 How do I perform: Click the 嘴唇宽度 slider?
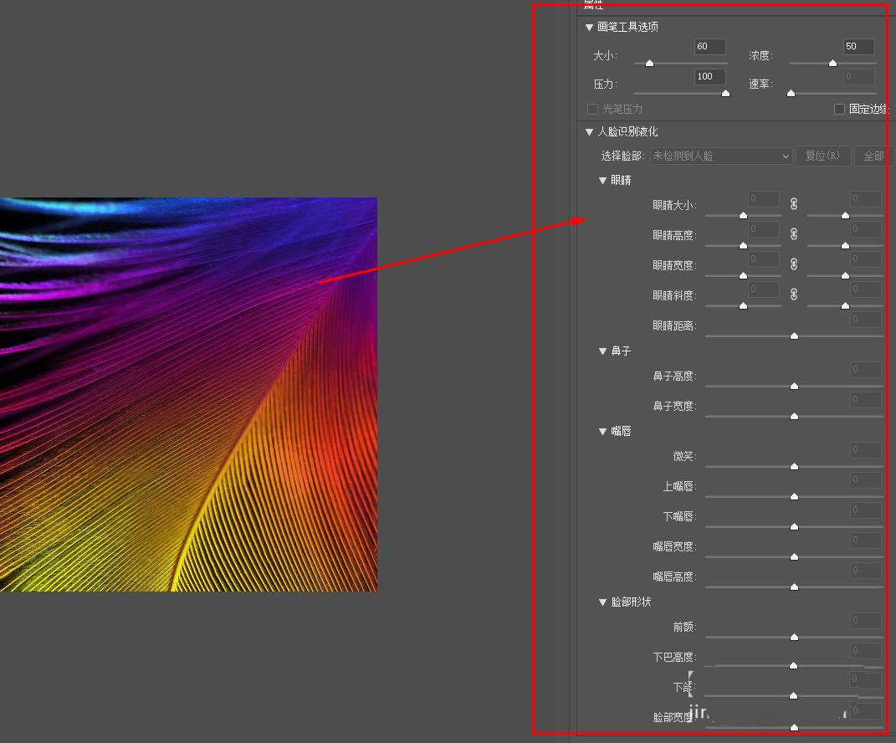[794, 556]
